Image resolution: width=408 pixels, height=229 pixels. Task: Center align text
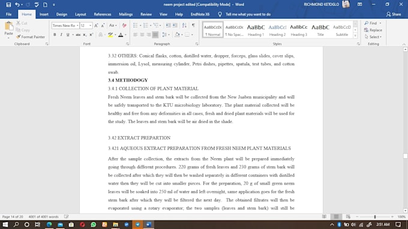(142, 35)
